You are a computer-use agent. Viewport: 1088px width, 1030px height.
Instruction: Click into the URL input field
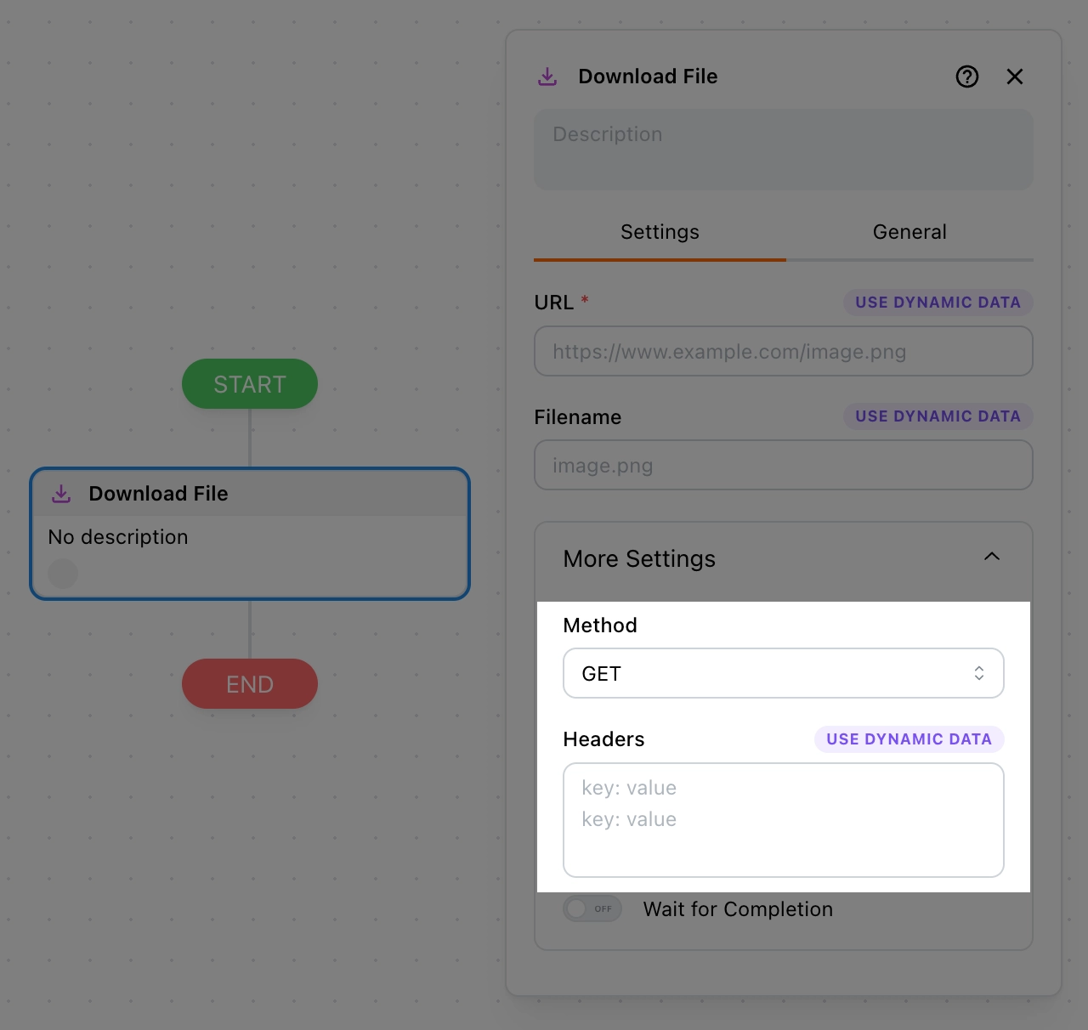click(x=783, y=352)
